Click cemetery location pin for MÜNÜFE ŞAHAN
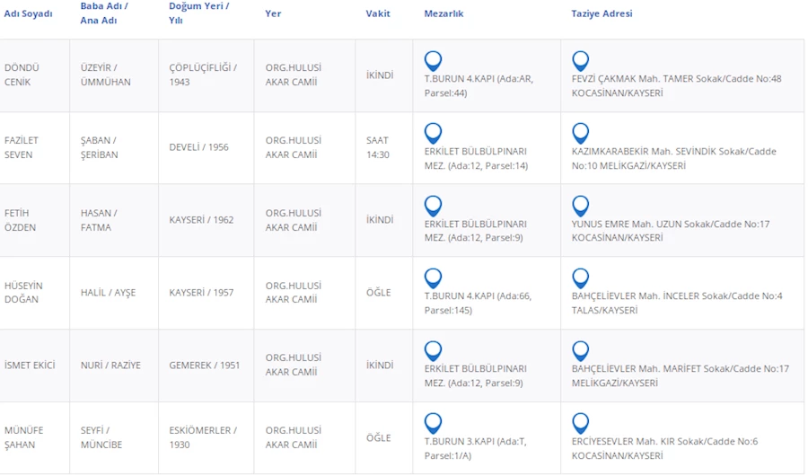 click(x=433, y=423)
